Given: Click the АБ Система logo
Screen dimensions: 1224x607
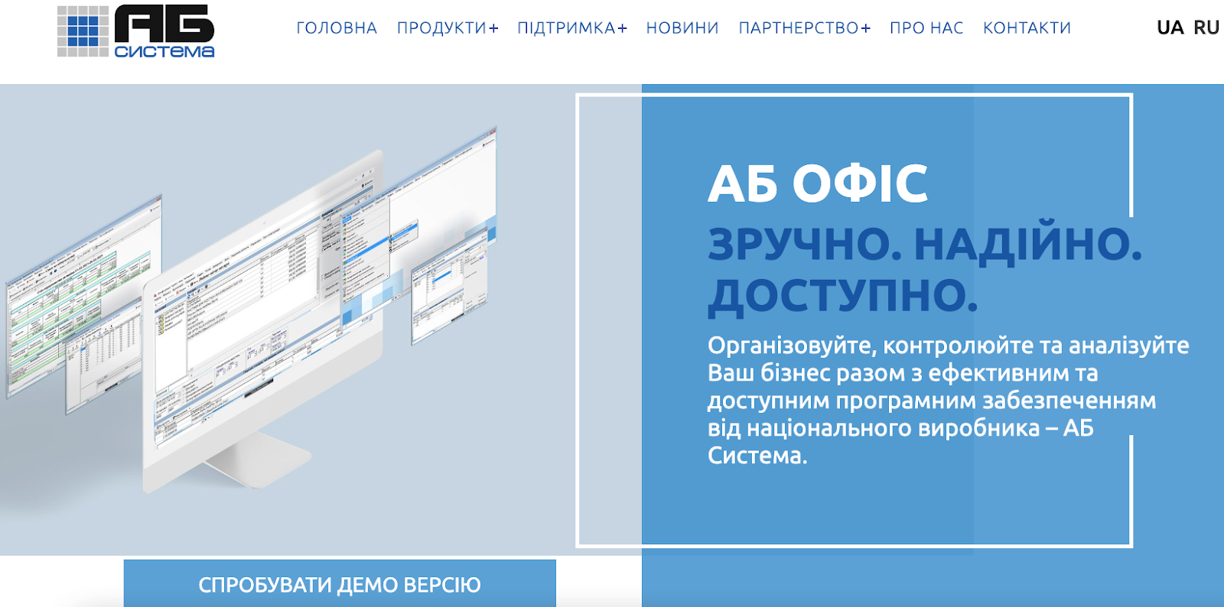Looking at the screenshot, I should [x=136, y=31].
